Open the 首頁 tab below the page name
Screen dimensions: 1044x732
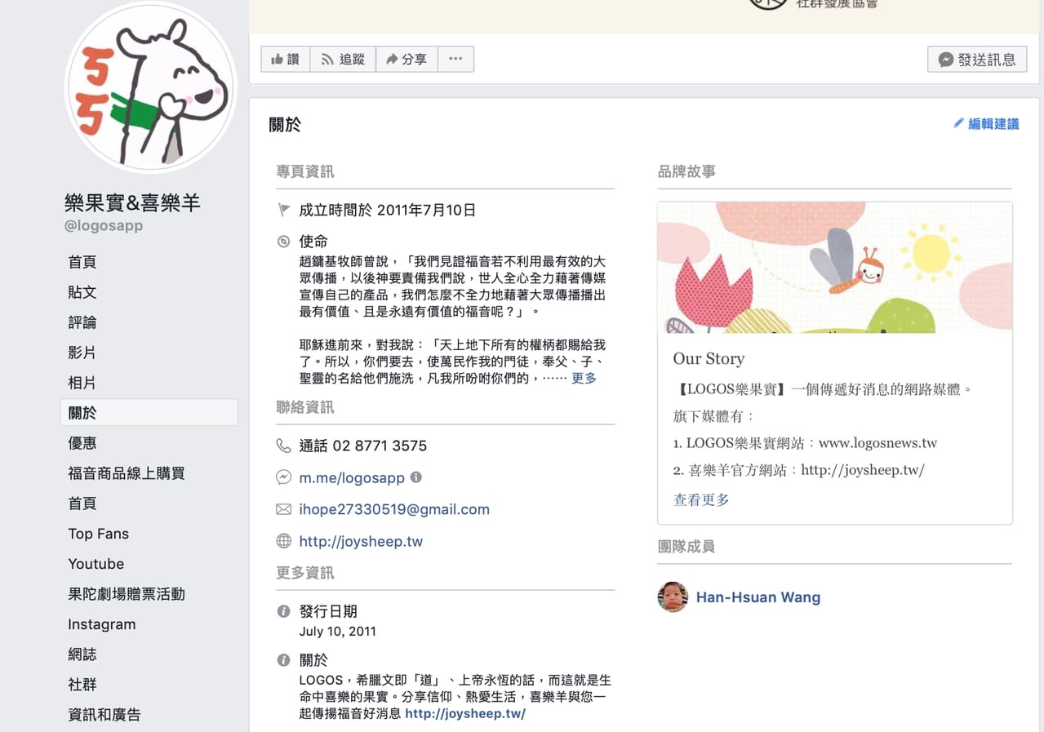tap(82, 262)
